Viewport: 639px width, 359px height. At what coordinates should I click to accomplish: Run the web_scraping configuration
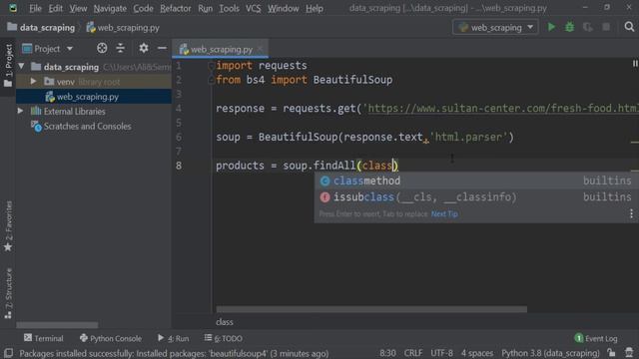[551, 27]
